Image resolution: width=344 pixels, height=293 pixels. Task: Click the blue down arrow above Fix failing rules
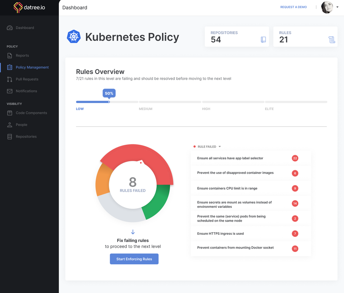[133, 232]
